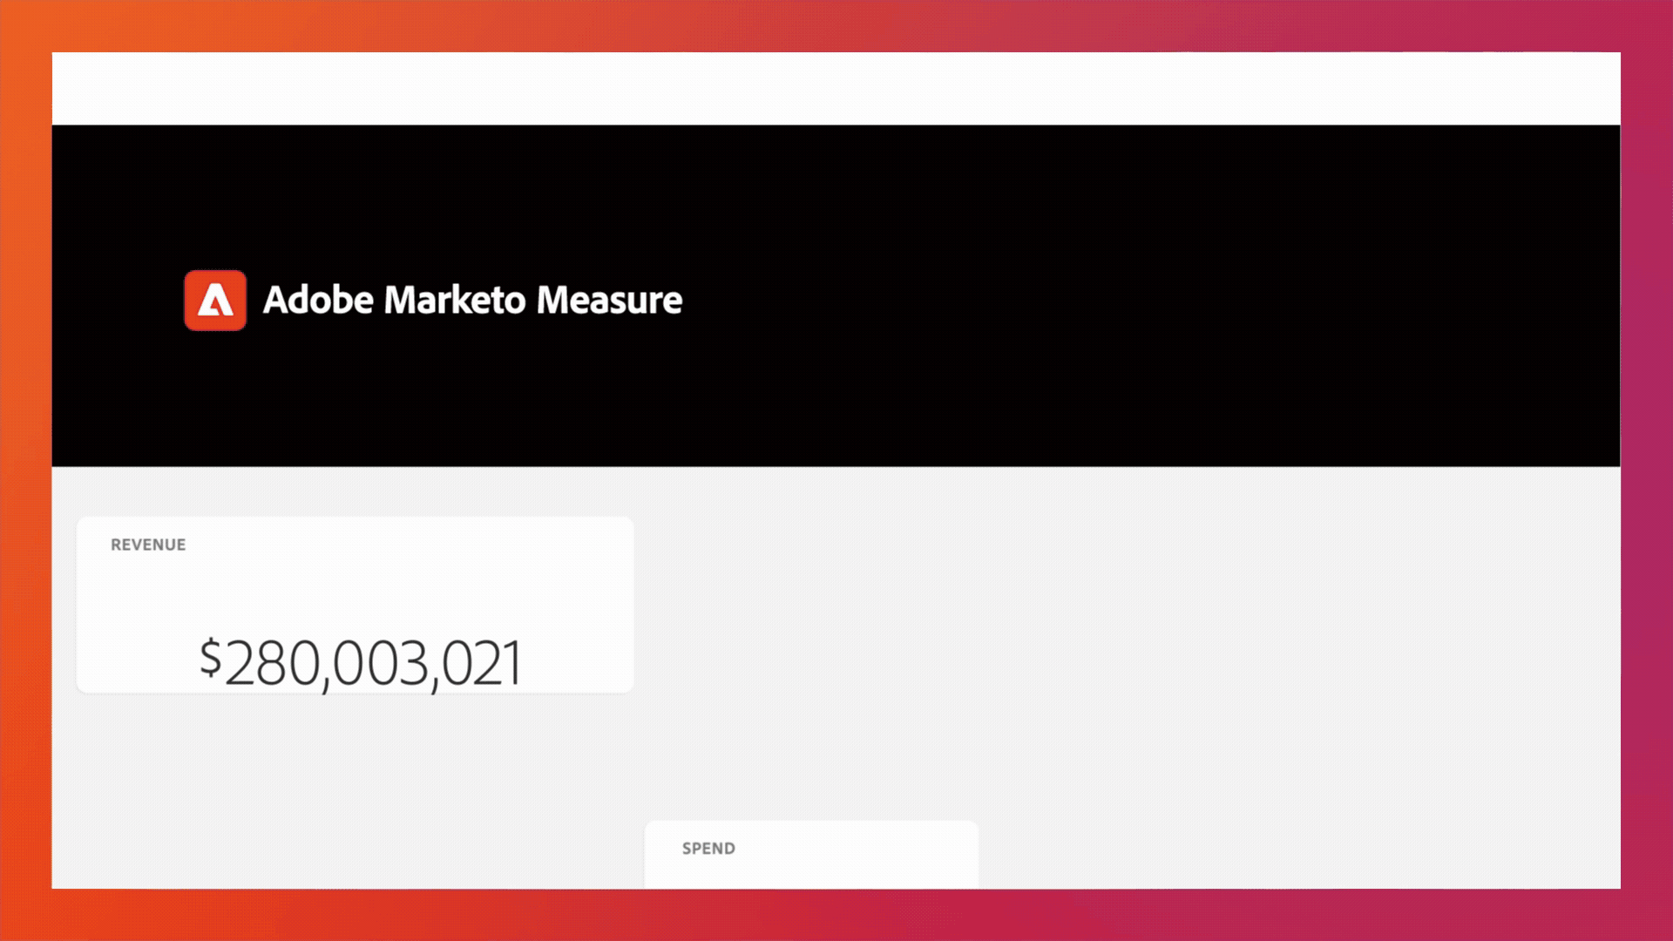Click the magenta gradient border on right
Viewport: 1673px width, 941px height.
tap(1647, 470)
